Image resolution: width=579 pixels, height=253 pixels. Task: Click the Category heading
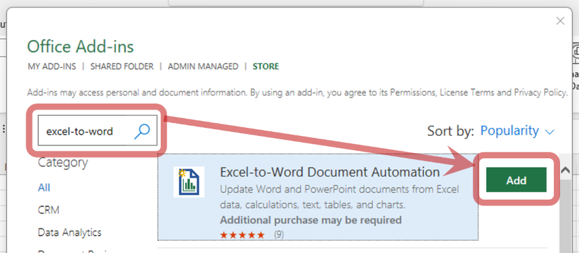tap(63, 162)
